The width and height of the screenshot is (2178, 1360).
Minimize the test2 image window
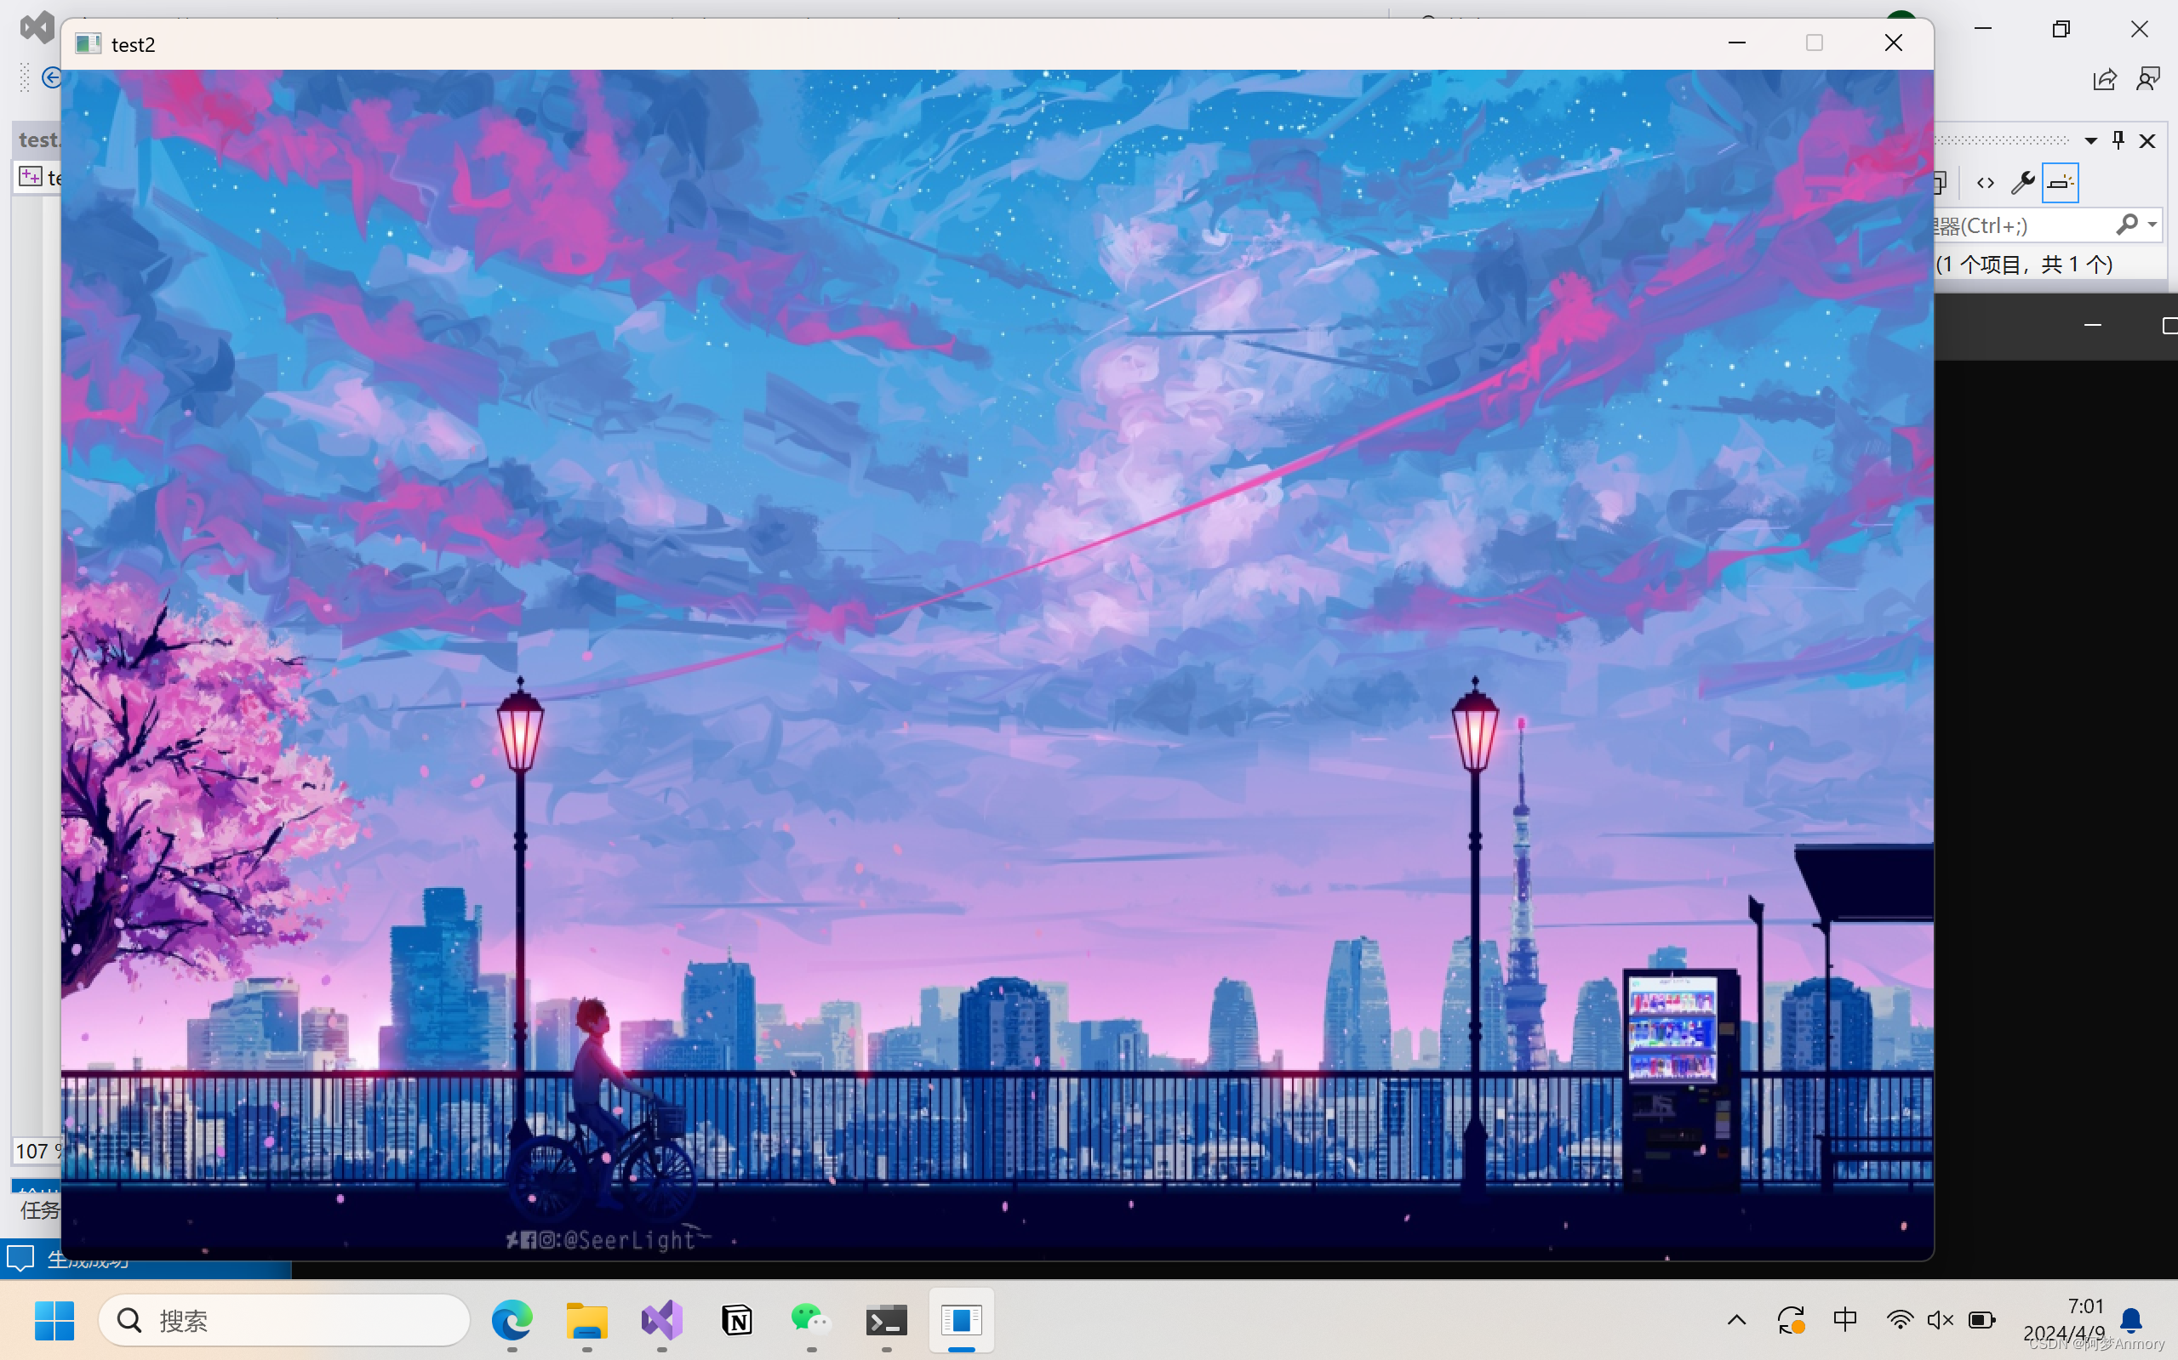pos(1737,43)
